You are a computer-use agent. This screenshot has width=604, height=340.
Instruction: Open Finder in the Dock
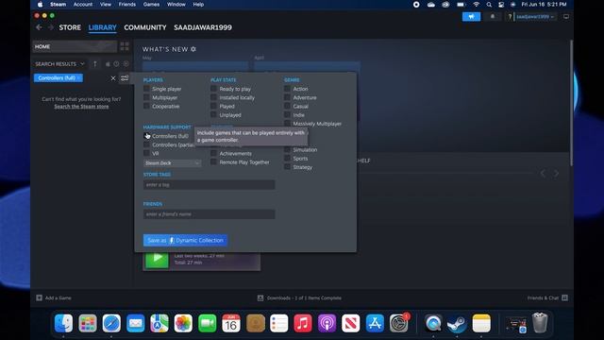(63, 323)
